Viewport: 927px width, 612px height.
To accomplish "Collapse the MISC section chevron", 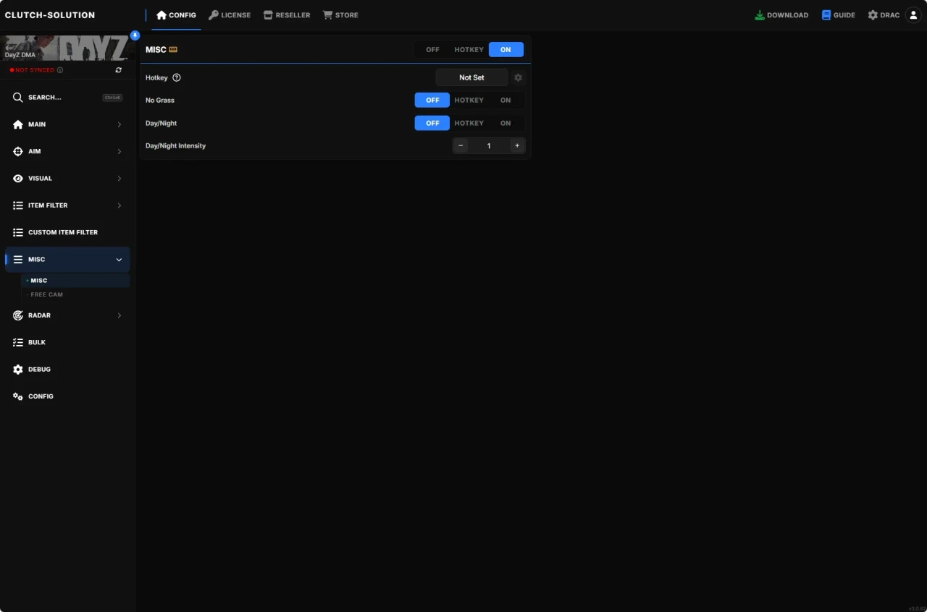I will point(119,260).
